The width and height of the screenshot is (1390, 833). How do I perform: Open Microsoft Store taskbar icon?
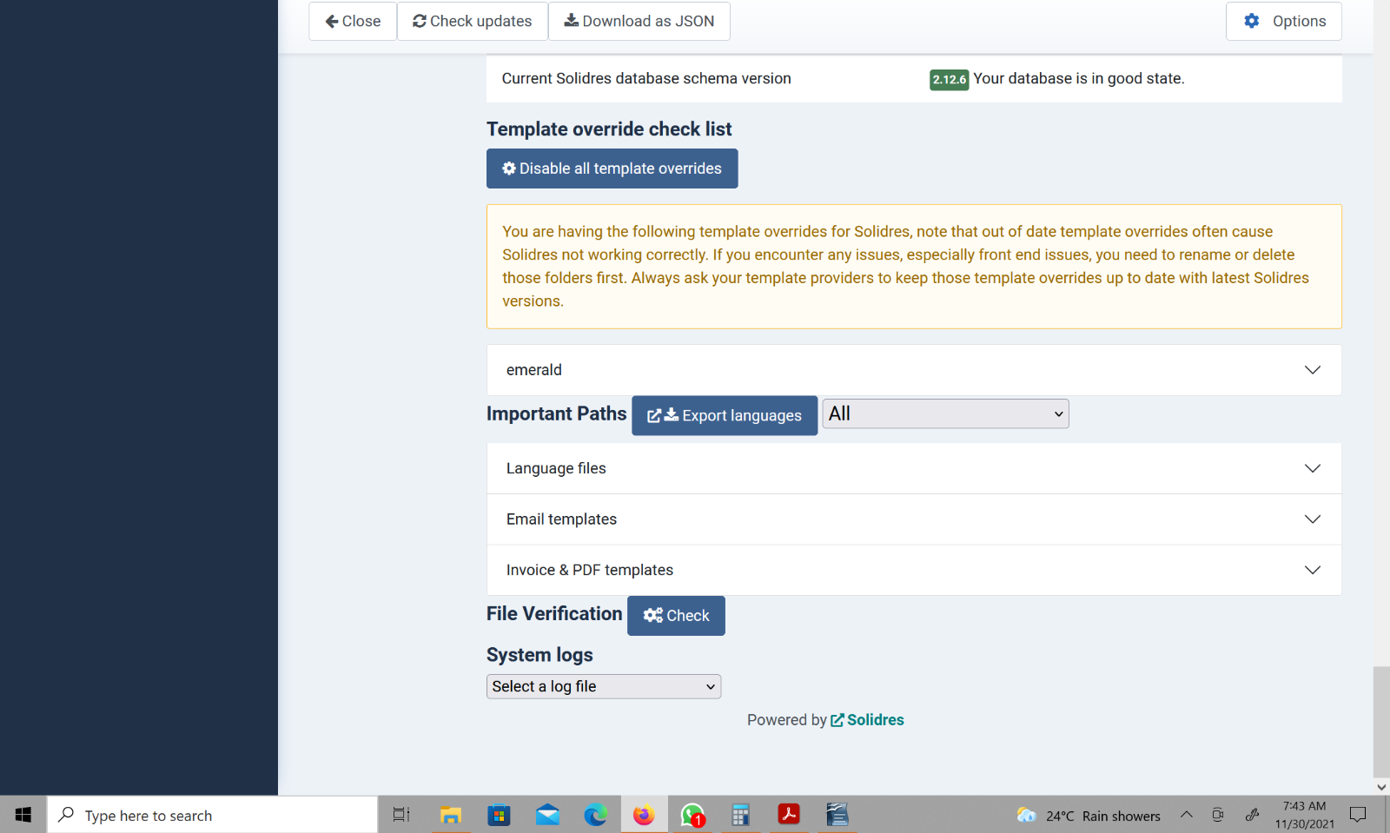[499, 815]
